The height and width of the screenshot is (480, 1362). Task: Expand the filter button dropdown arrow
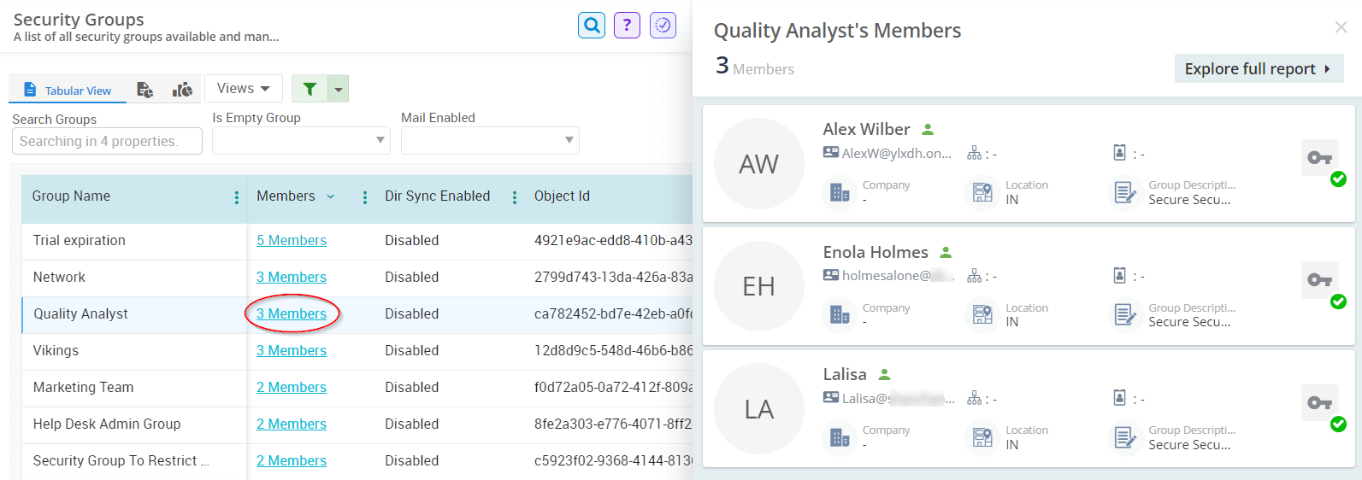339,88
